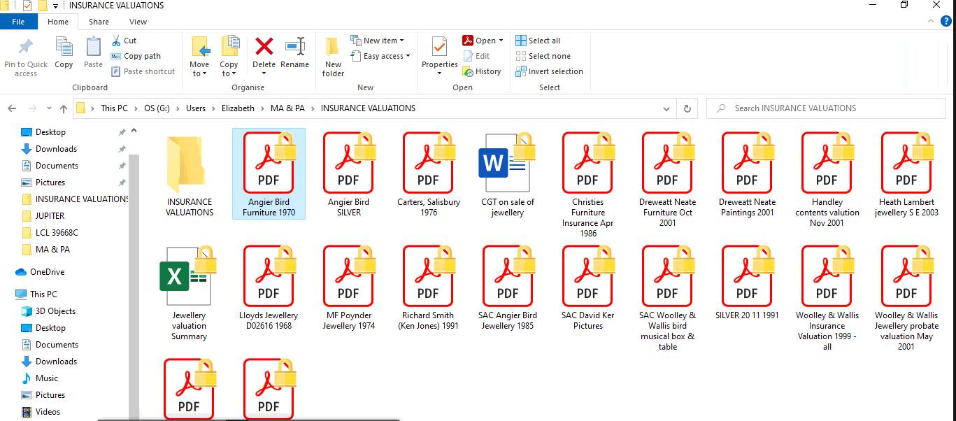
Task: Click the Search INSURANCE VALUATIONS field
Action: (827, 108)
